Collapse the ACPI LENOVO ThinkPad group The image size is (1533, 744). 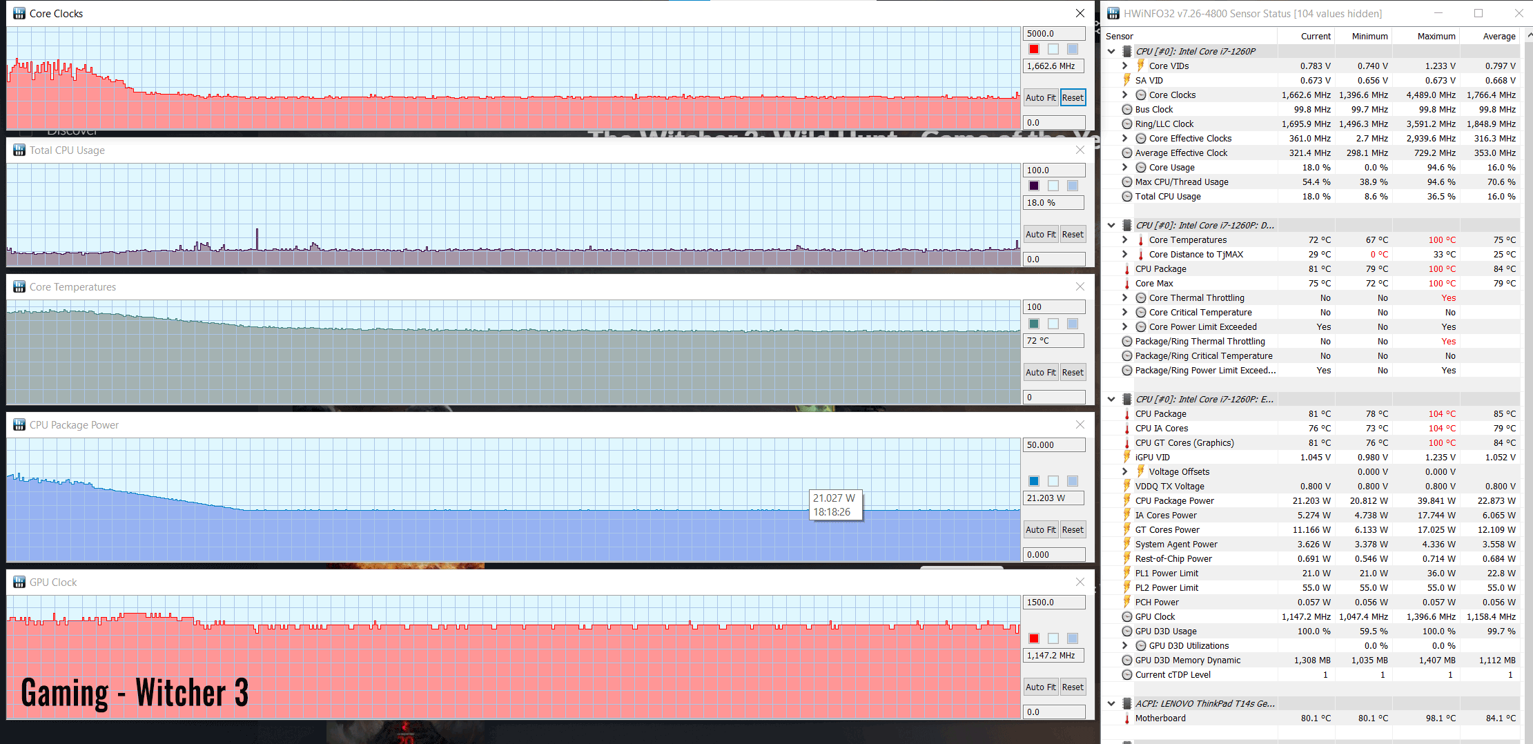1111,703
